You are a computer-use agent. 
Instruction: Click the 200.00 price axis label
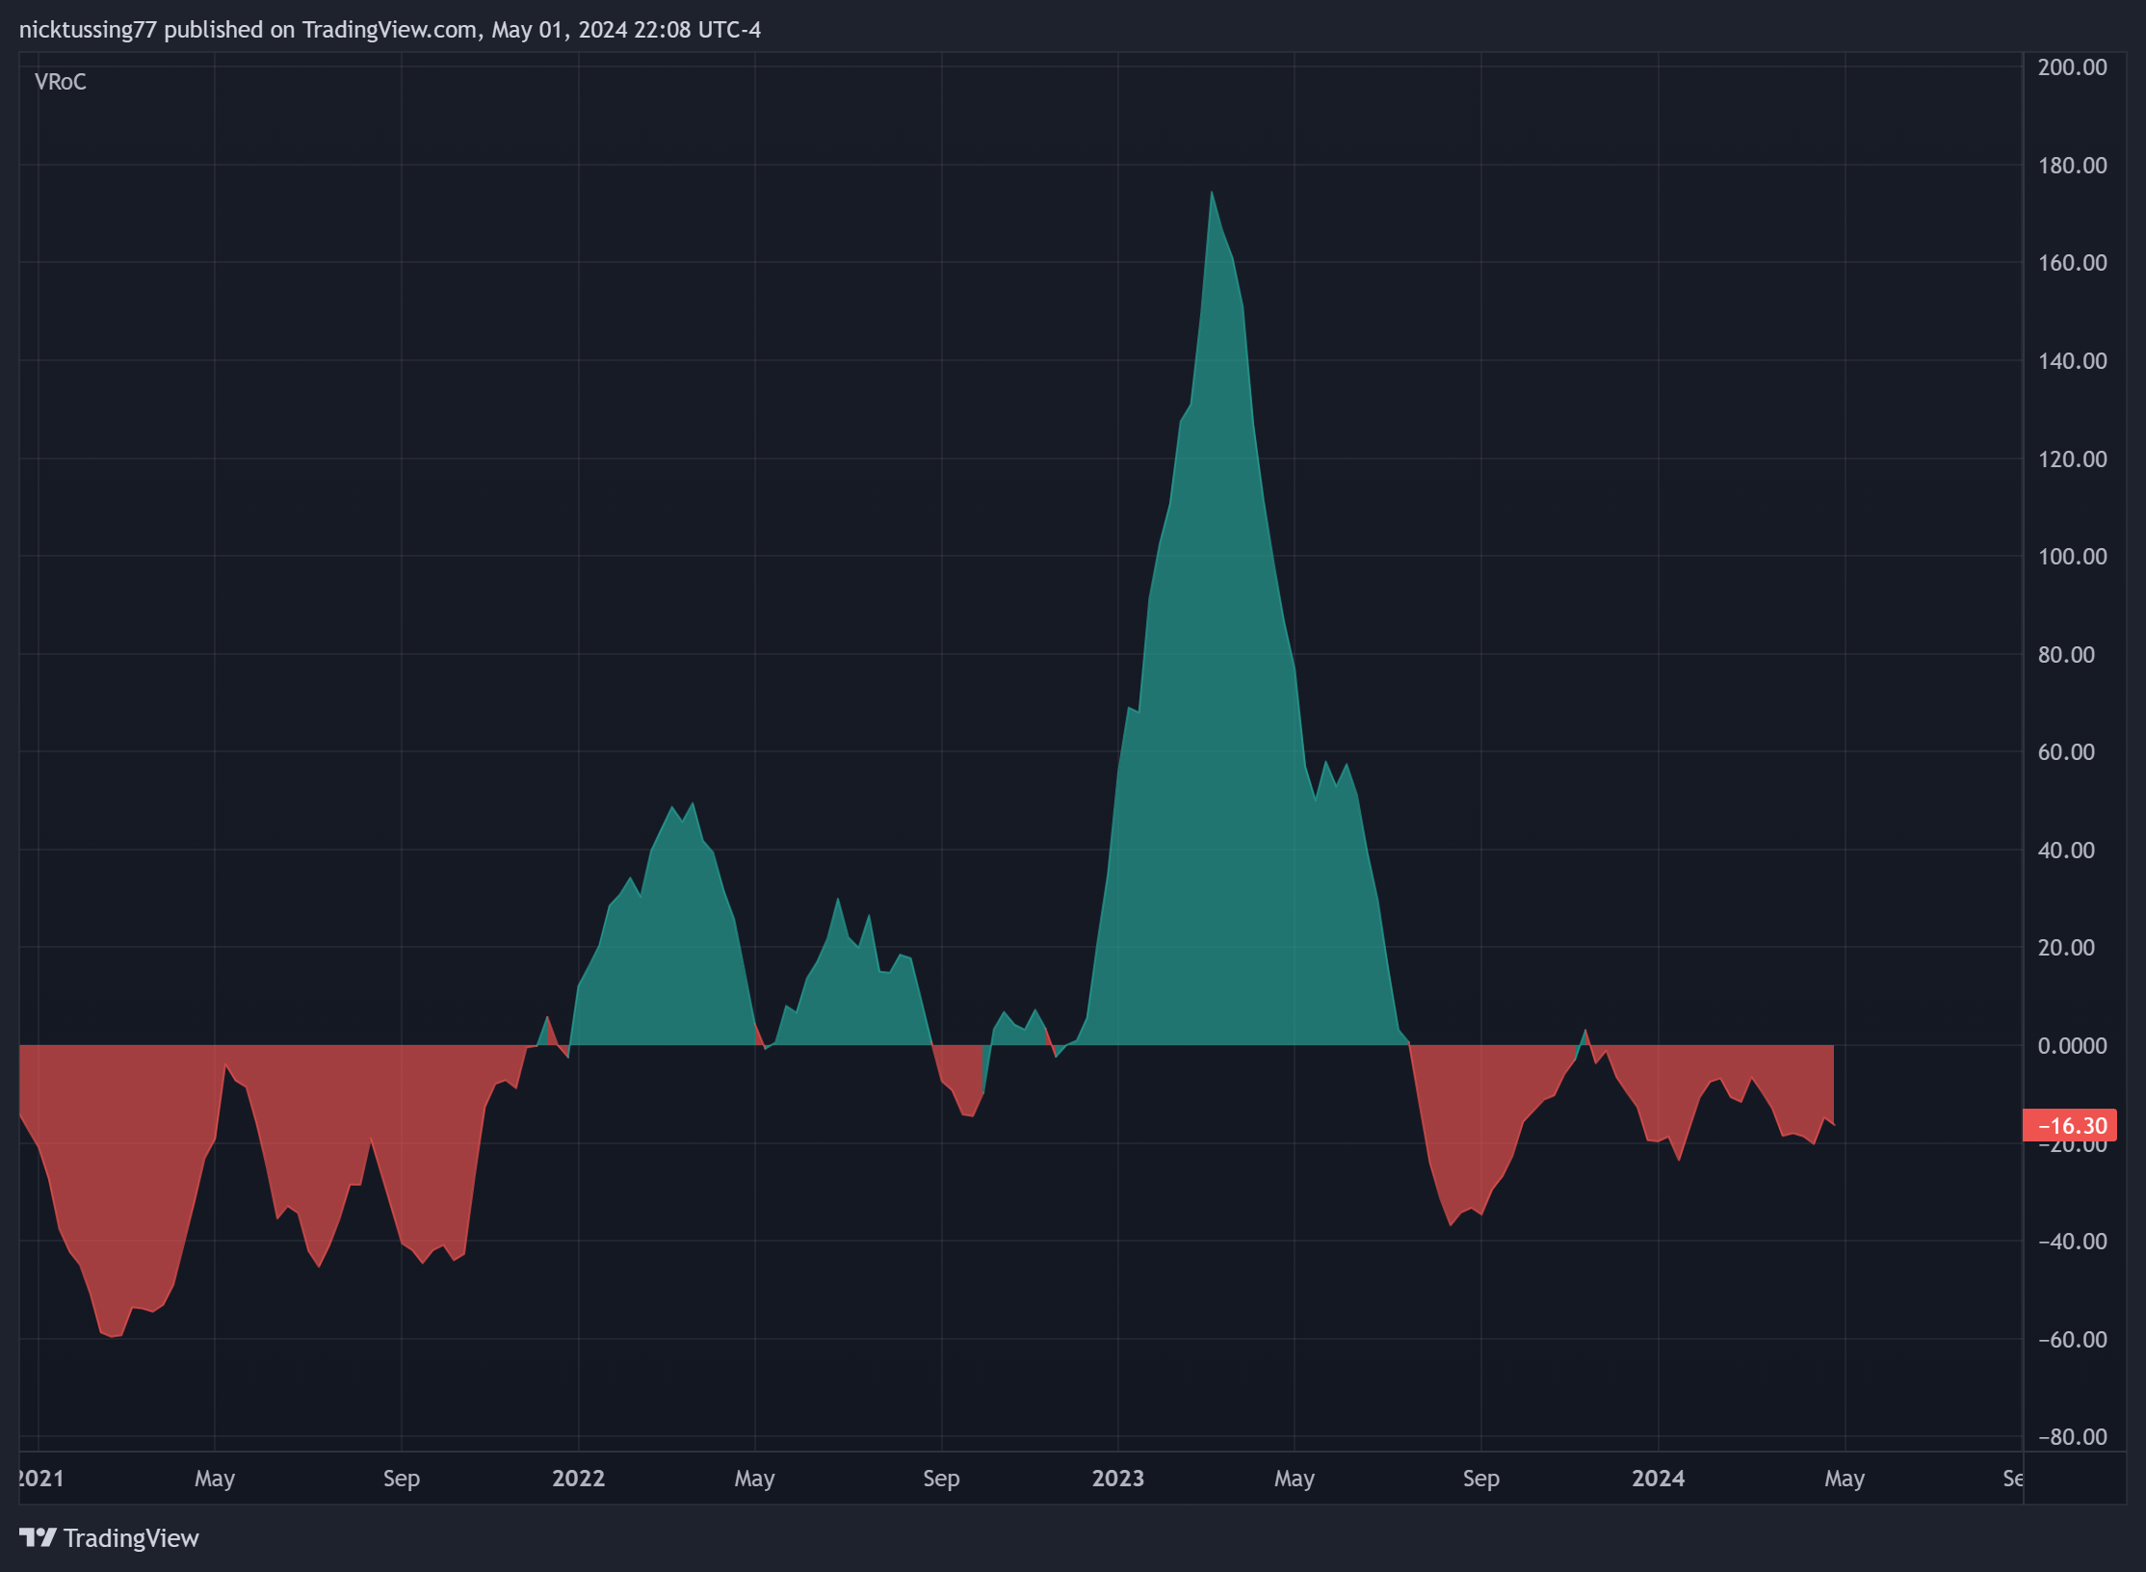click(x=2072, y=67)
